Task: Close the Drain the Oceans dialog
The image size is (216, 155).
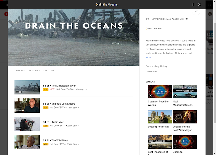Action: point(199,5)
